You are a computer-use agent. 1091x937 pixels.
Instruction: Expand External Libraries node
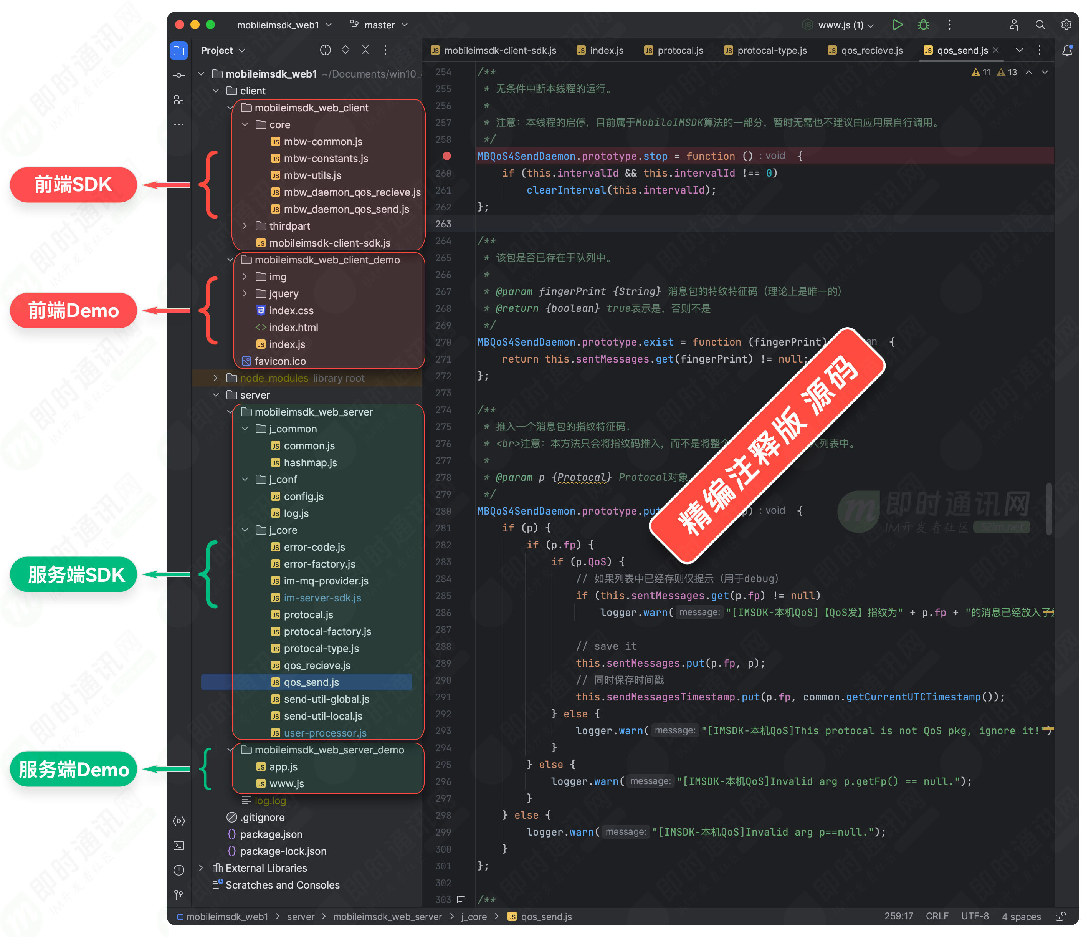(201, 868)
